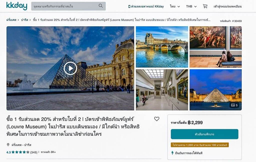
Task: Click the star rating icons
Action: pyautogui.click(x=20, y=152)
